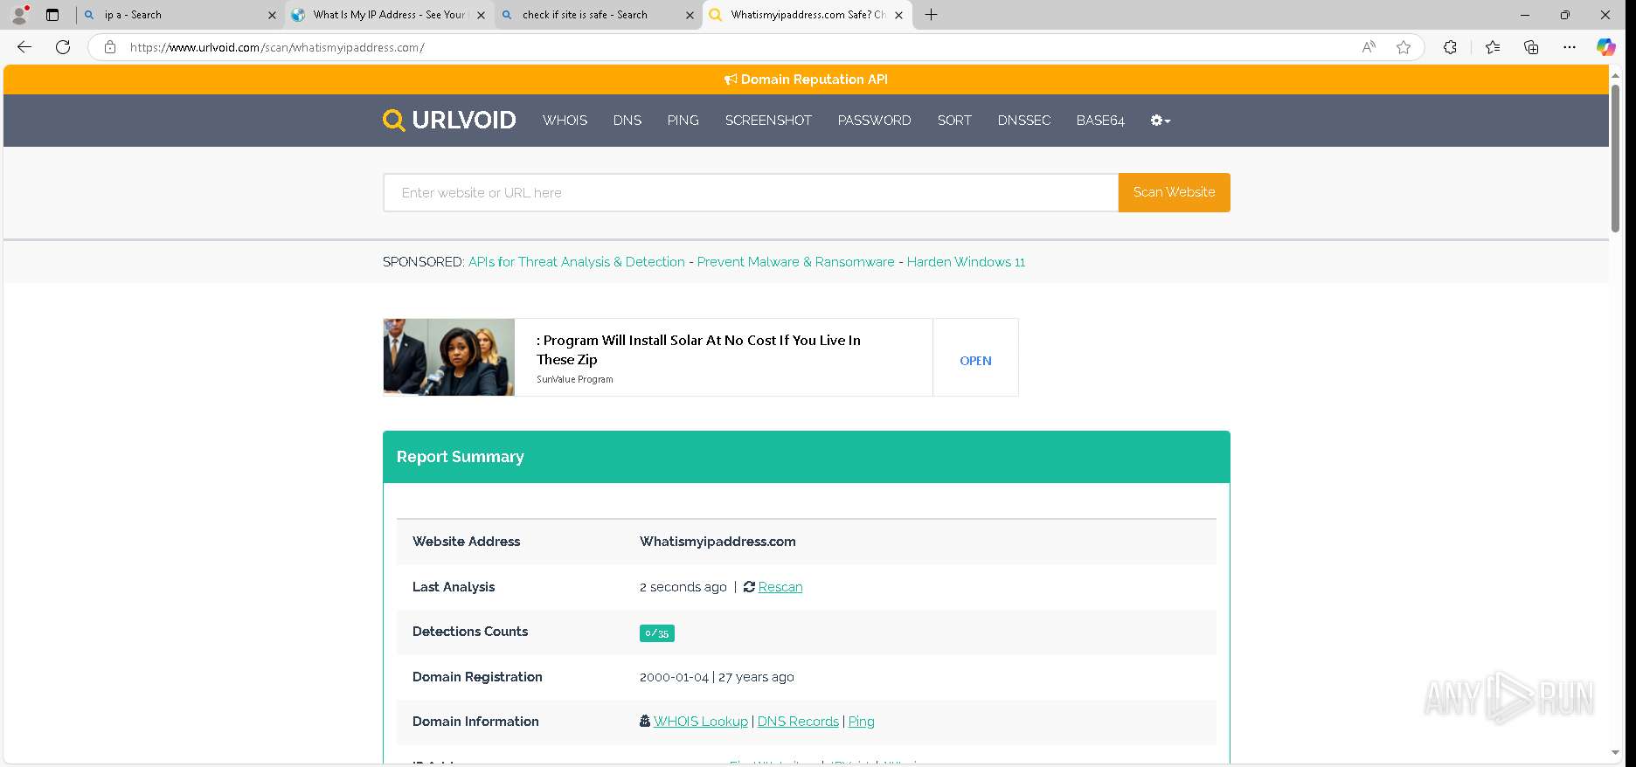This screenshot has height=767, width=1636.
Task: Open the tab actions menu icon
Action: click(52, 15)
